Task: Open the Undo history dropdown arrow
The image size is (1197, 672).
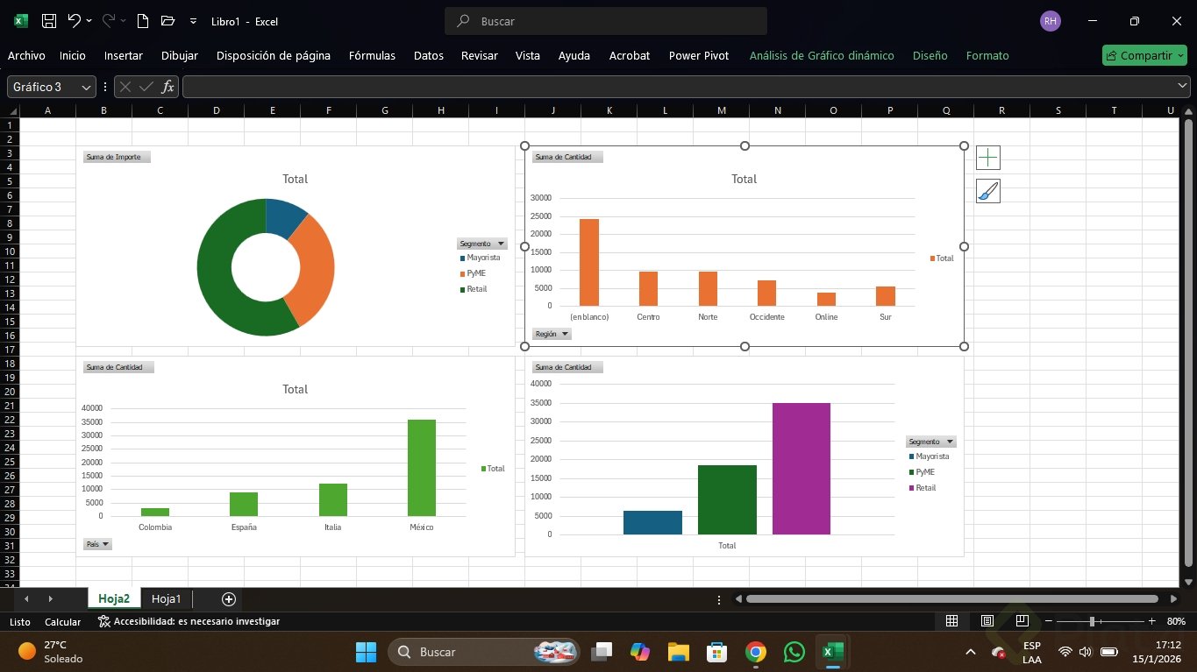Action: 89,21
